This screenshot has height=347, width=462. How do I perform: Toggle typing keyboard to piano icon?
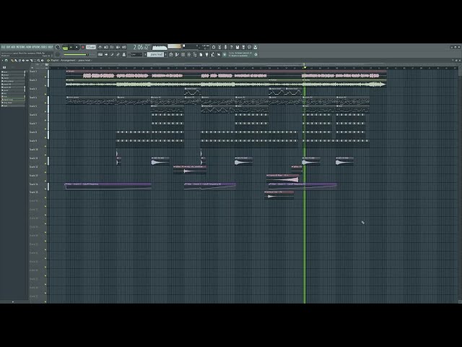100,54
